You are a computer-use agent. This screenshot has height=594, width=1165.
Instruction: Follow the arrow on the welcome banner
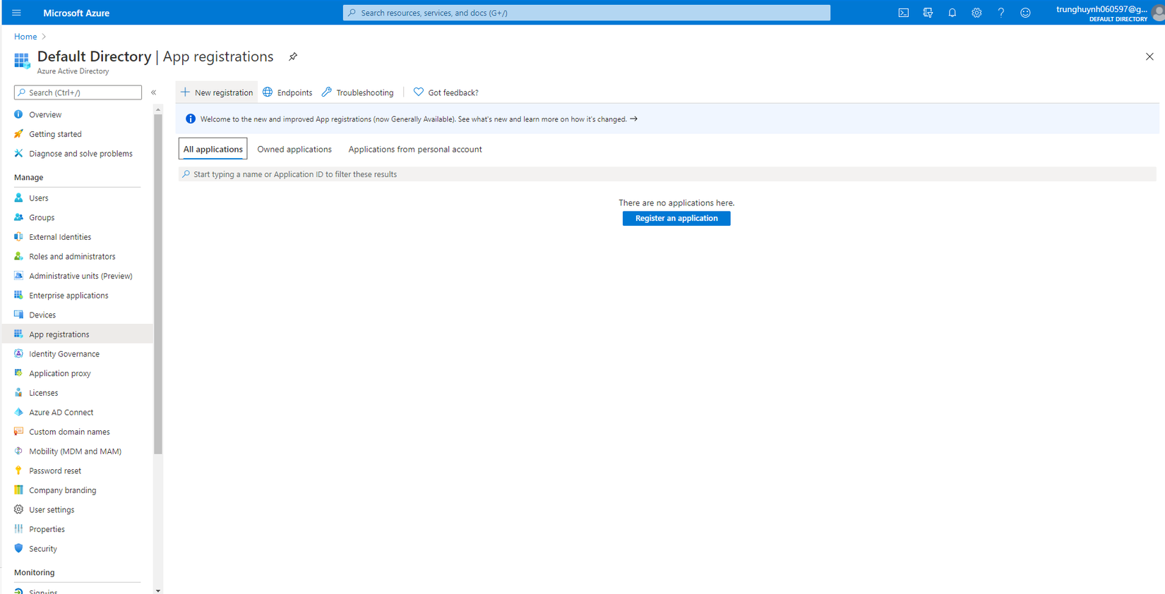634,119
